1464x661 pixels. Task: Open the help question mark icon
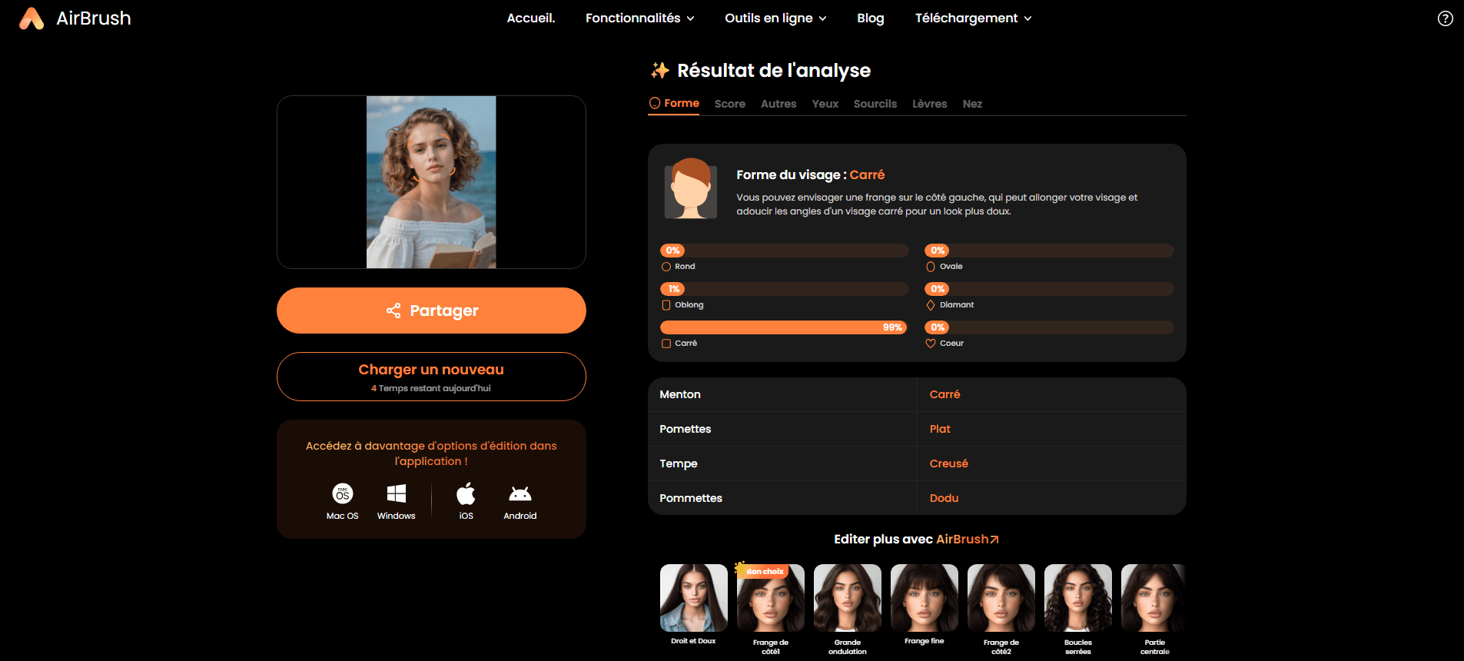point(1445,18)
